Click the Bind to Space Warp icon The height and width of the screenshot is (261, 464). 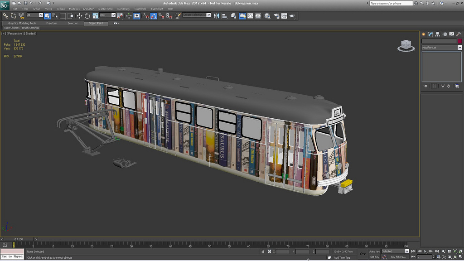(x=21, y=16)
